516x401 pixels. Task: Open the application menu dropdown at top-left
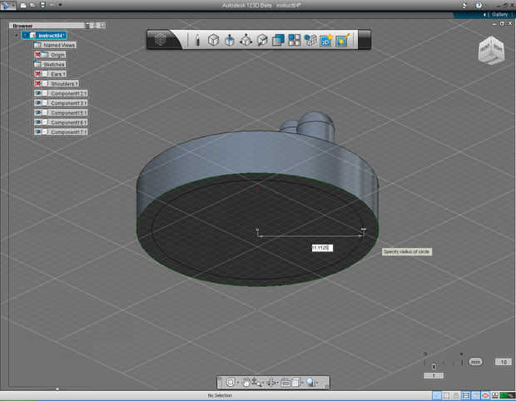(10, 5)
